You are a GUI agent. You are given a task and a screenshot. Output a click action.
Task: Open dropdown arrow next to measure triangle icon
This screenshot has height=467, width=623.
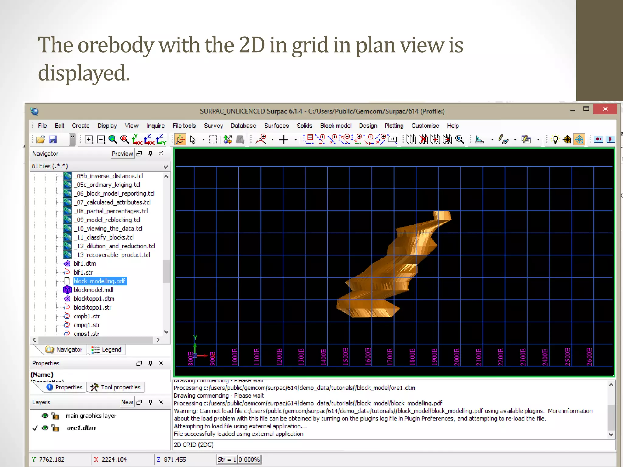[x=492, y=140]
